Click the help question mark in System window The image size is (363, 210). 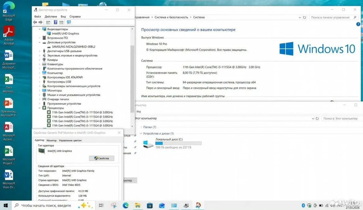coord(358,24)
